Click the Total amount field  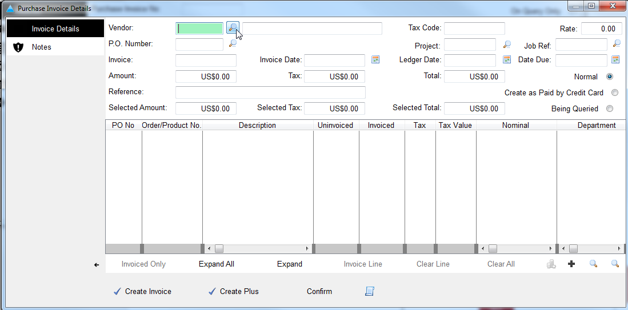point(474,77)
